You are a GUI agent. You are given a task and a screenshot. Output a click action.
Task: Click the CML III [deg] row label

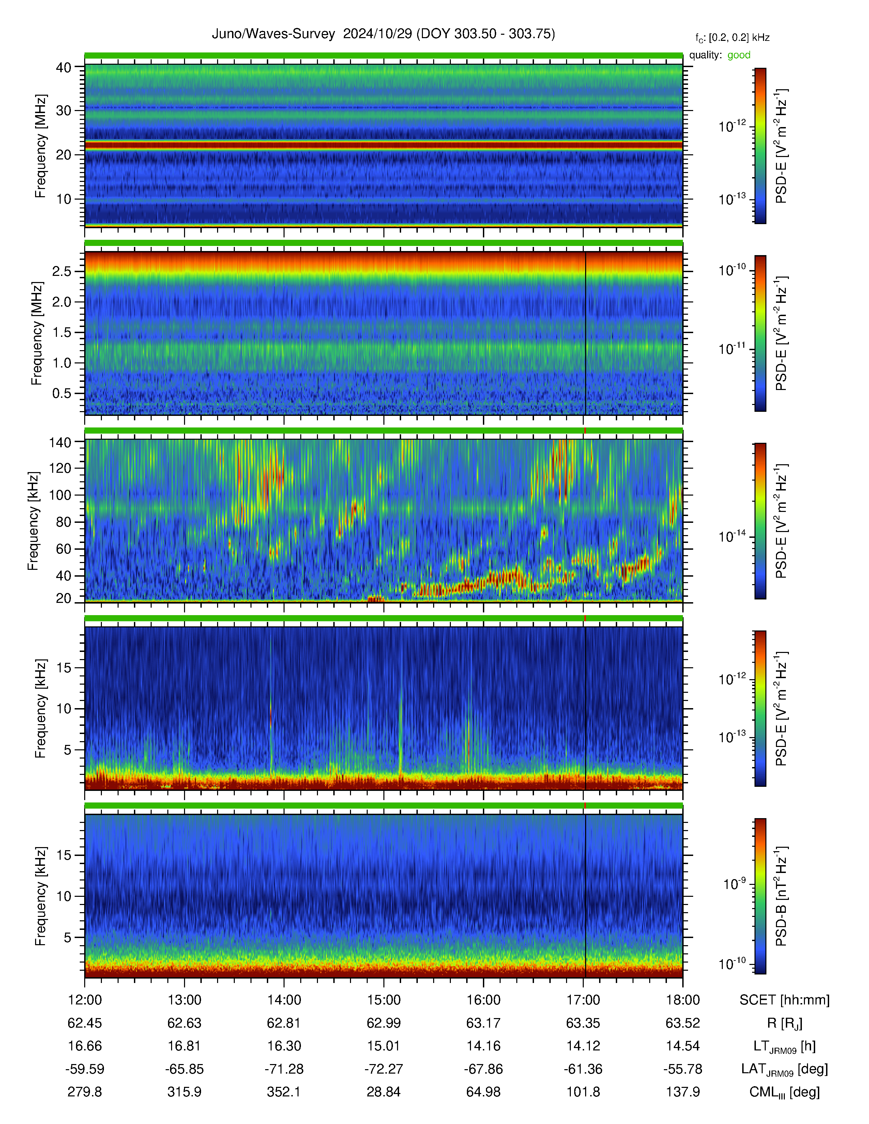(x=784, y=1092)
